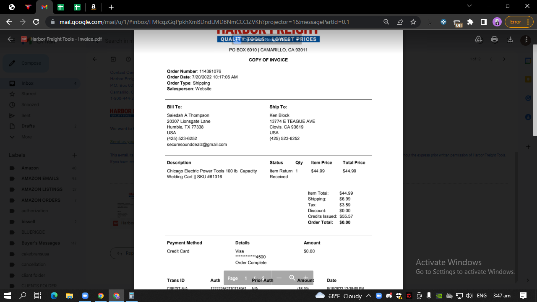Toggle the browser side panel
This screenshot has height=302, width=537.
click(x=483, y=22)
